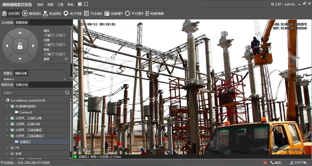312x166 pixels.
Task: Pan the PTZ camera left
Action: (x=7, y=46)
